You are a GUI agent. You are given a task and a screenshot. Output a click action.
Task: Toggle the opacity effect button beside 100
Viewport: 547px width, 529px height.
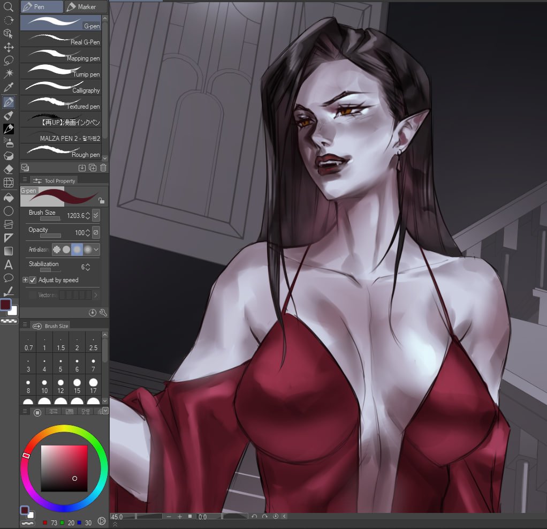click(x=96, y=232)
